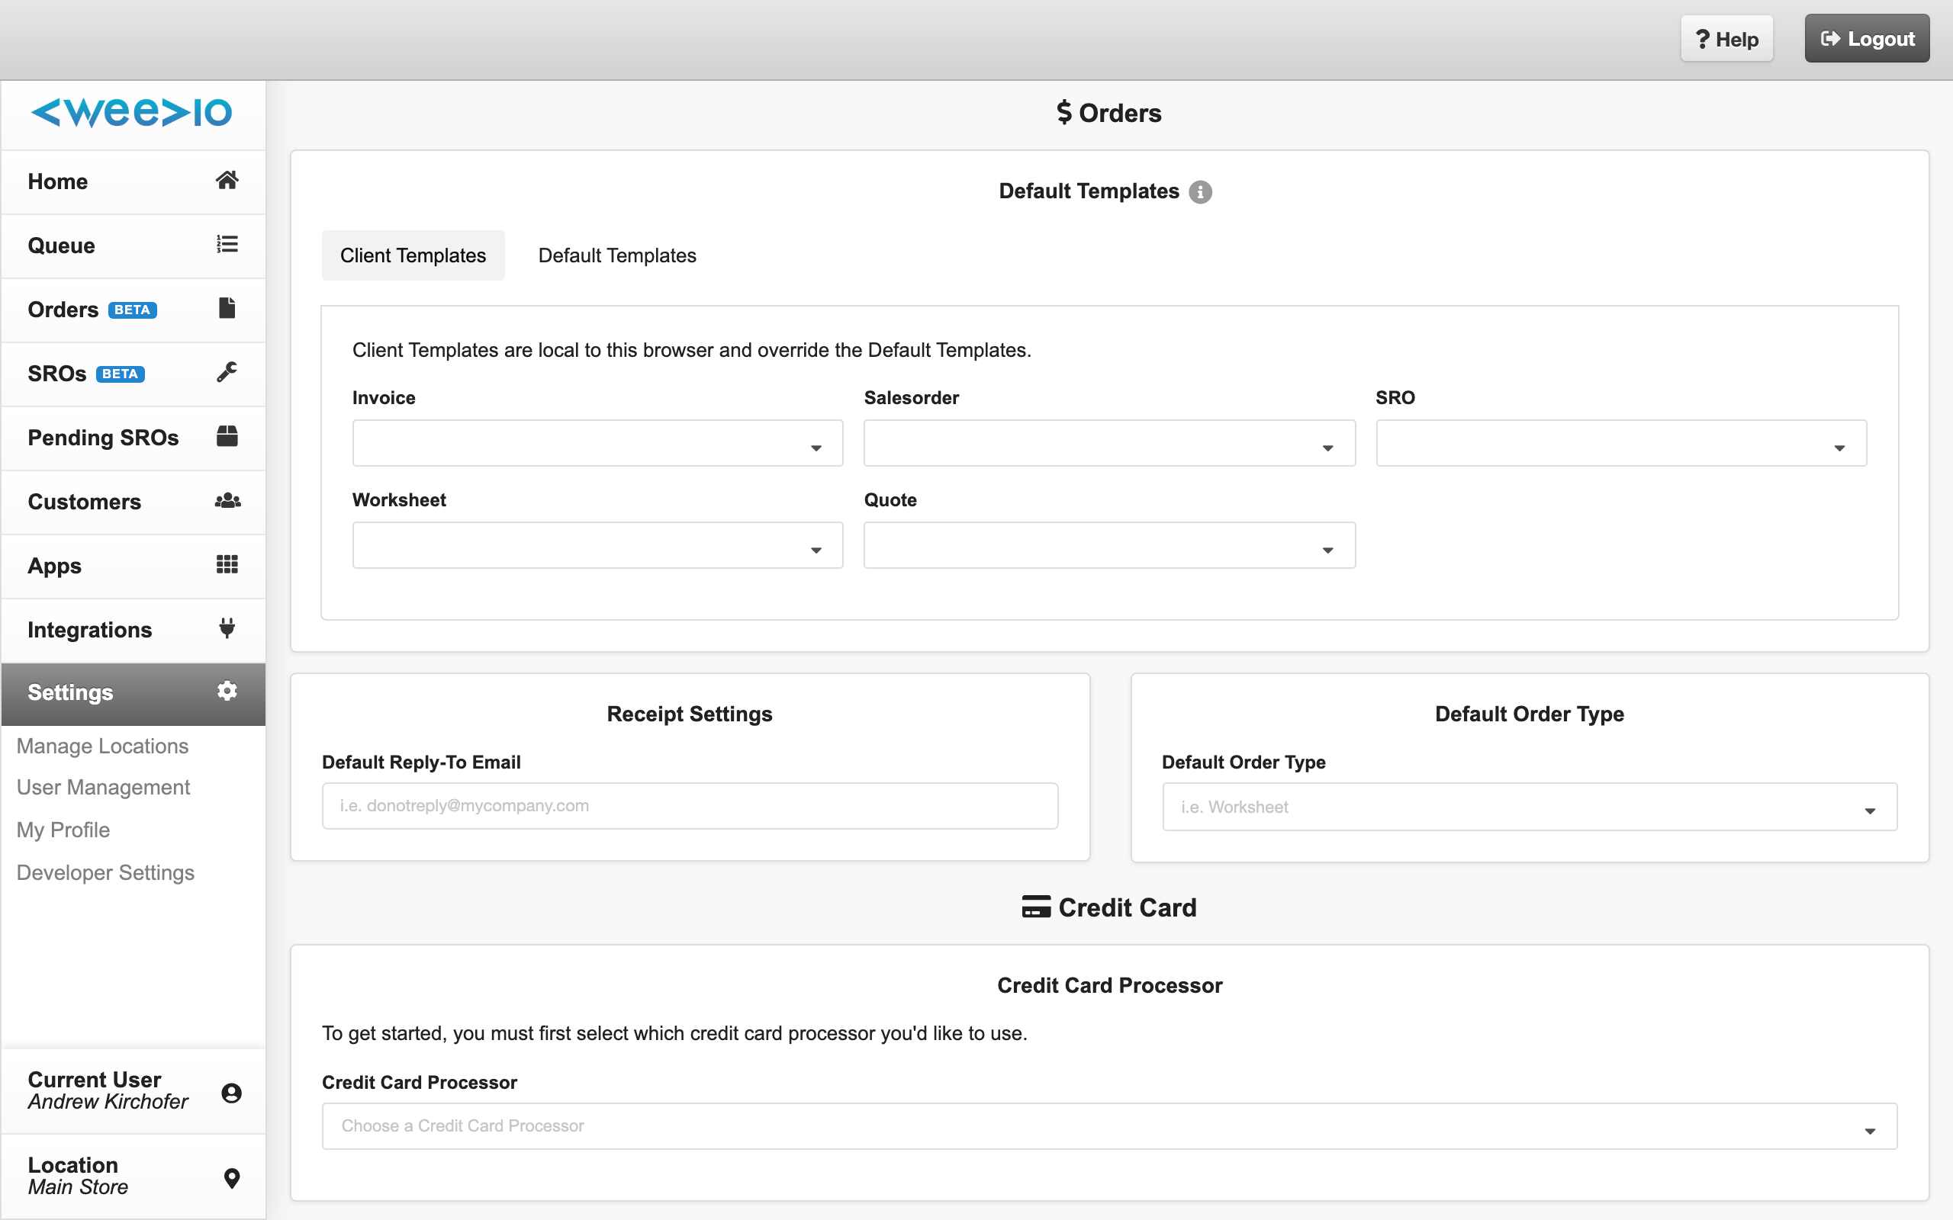Screen dimensions: 1953x1220
Task: Switch to the Default Templates tab
Action: [617, 255]
